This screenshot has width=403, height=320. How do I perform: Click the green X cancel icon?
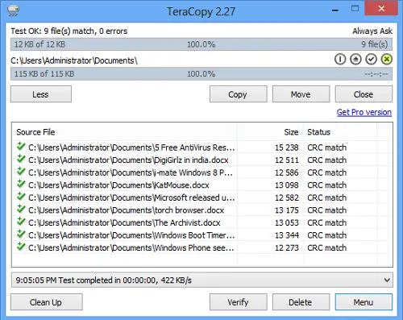(387, 60)
